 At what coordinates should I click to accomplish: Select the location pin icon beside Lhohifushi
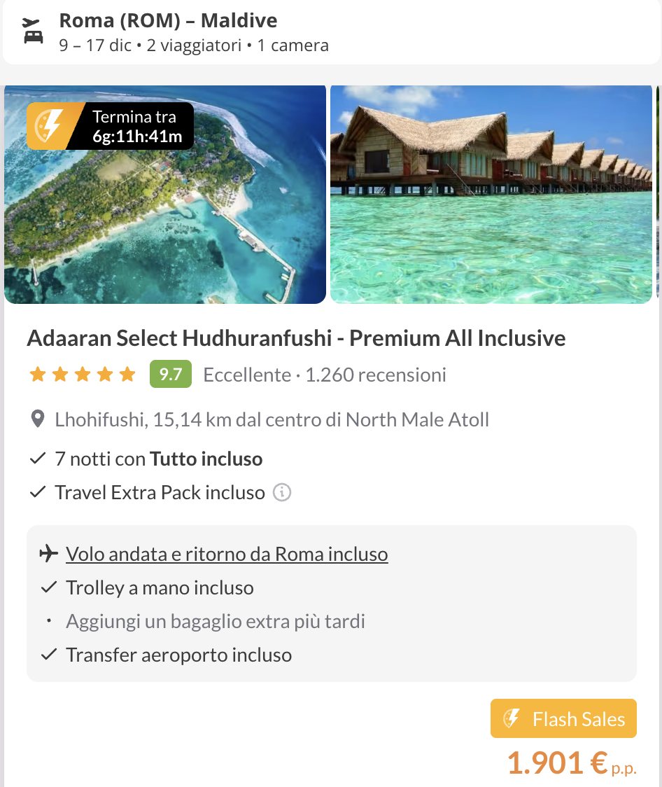point(37,419)
